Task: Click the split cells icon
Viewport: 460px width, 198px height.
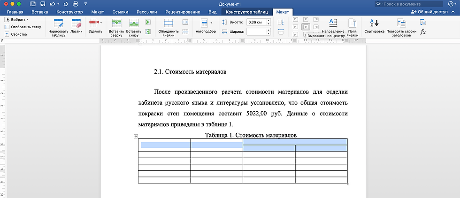Action: click(x=185, y=22)
